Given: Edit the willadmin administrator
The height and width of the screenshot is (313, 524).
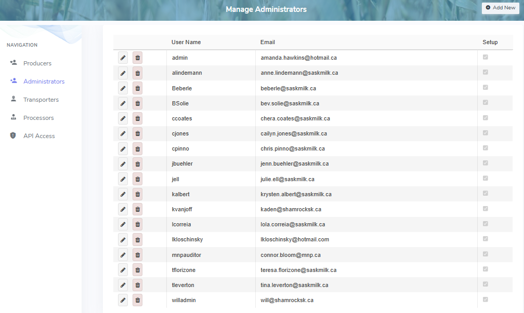Looking at the screenshot, I should (123, 300).
